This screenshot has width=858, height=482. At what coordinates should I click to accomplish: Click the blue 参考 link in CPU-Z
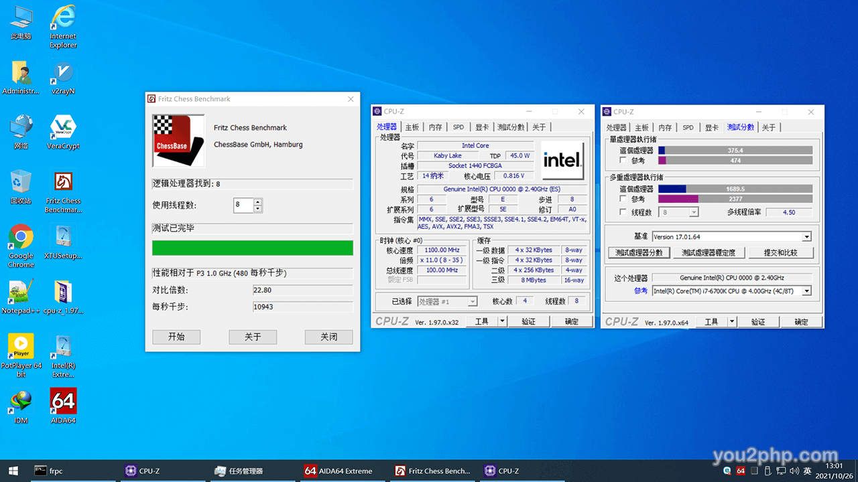pyautogui.click(x=641, y=291)
